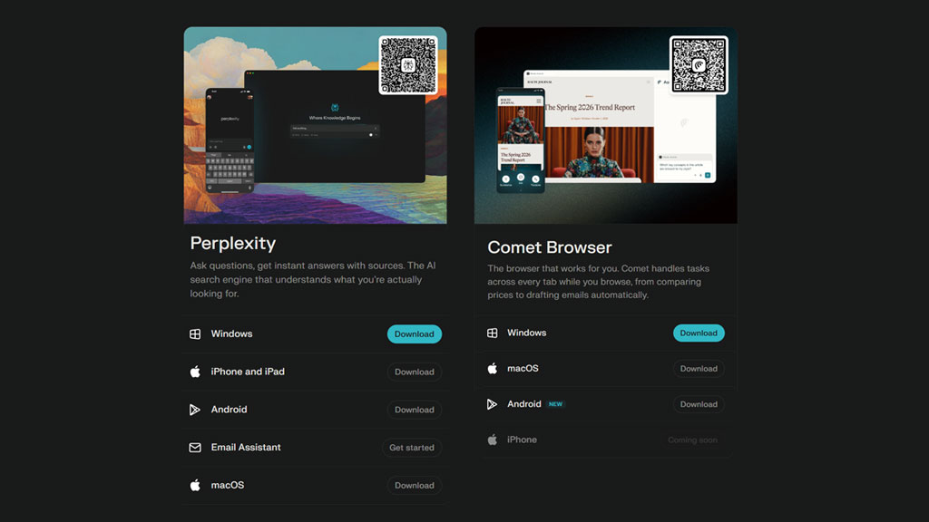
Task: Click the Perplexity QR code
Action: pyautogui.click(x=408, y=65)
